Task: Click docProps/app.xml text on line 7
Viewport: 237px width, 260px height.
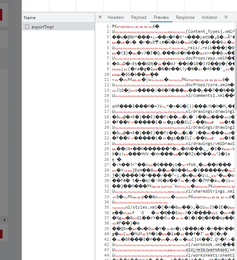Action: [x=204, y=58]
